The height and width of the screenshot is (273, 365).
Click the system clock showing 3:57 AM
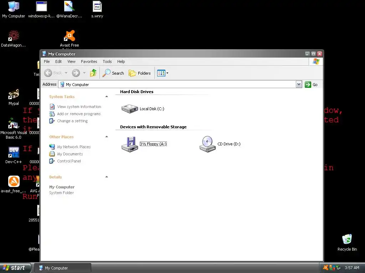pyautogui.click(x=352, y=268)
